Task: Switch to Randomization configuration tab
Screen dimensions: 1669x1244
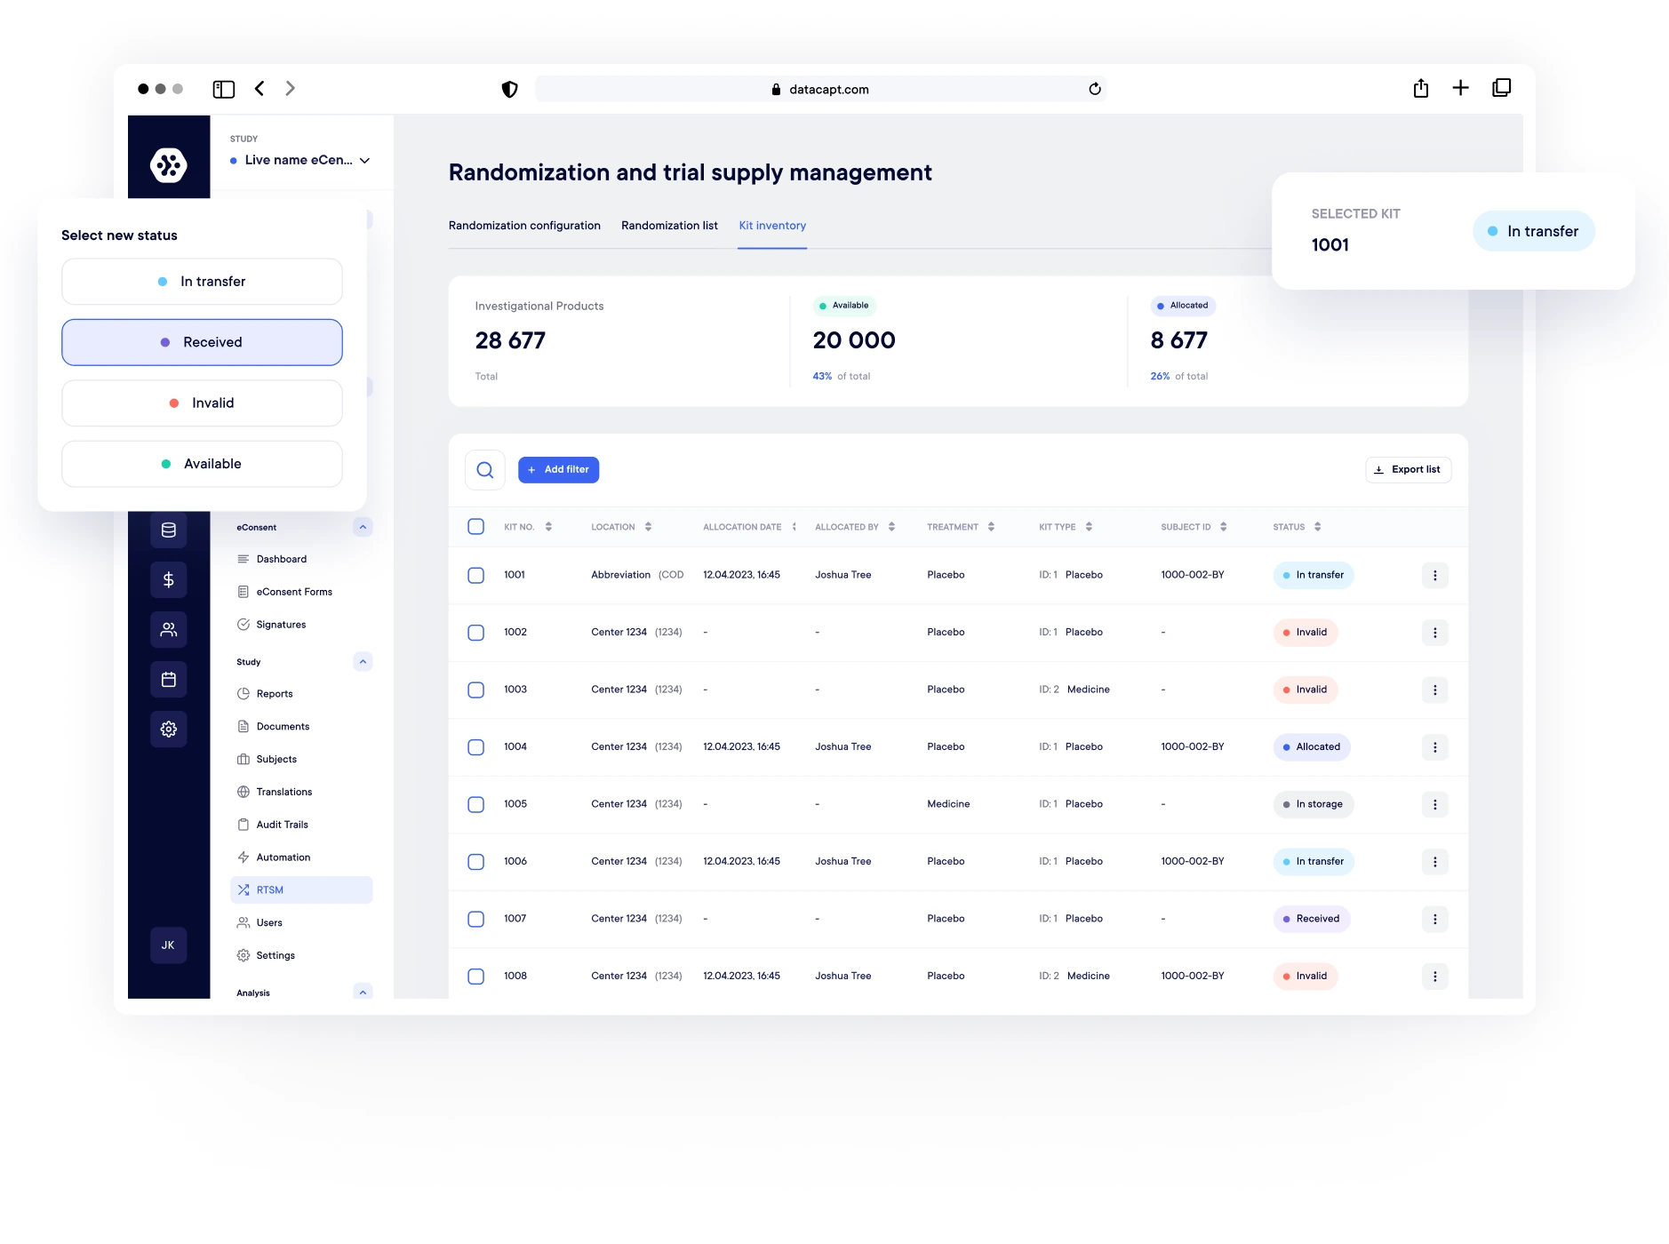Action: pyautogui.click(x=524, y=226)
